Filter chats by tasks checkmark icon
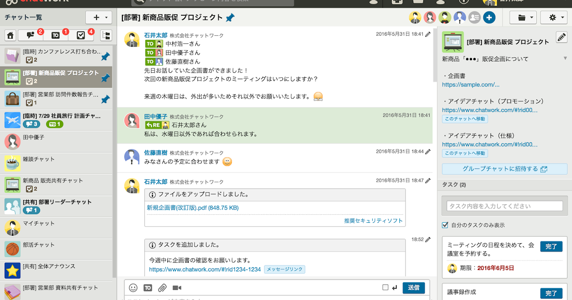The height and width of the screenshot is (300, 572). pyautogui.click(x=81, y=35)
